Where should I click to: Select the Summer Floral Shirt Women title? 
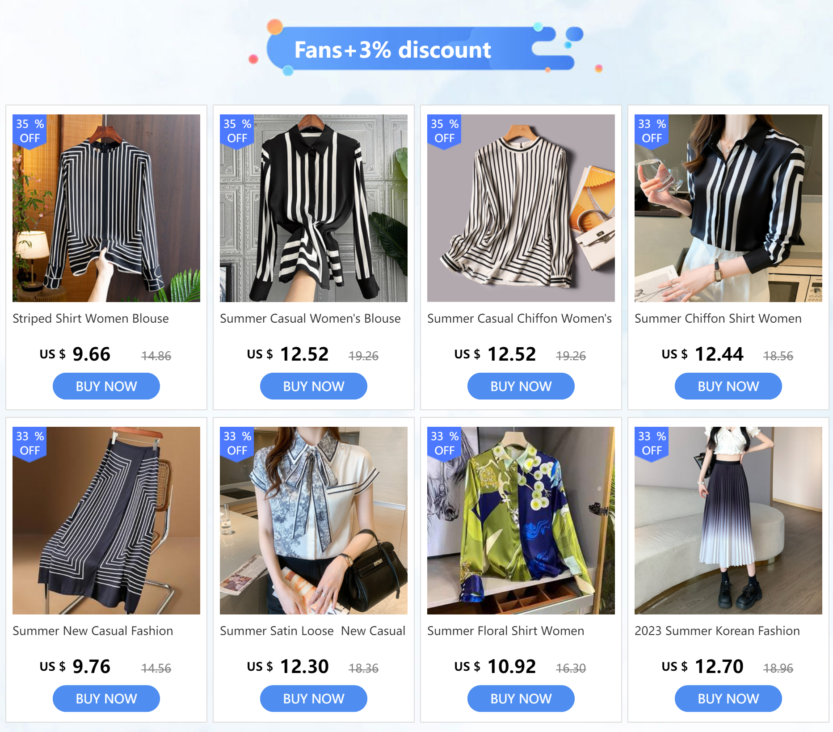(x=505, y=631)
